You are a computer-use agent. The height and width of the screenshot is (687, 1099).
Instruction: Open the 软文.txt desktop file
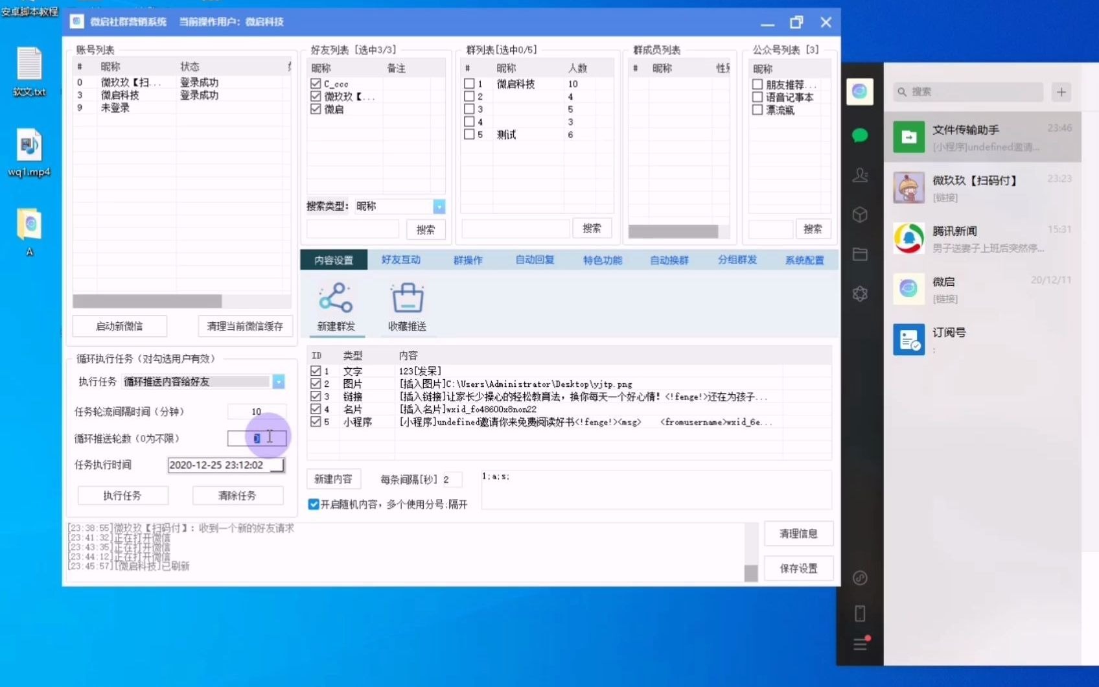[29, 72]
